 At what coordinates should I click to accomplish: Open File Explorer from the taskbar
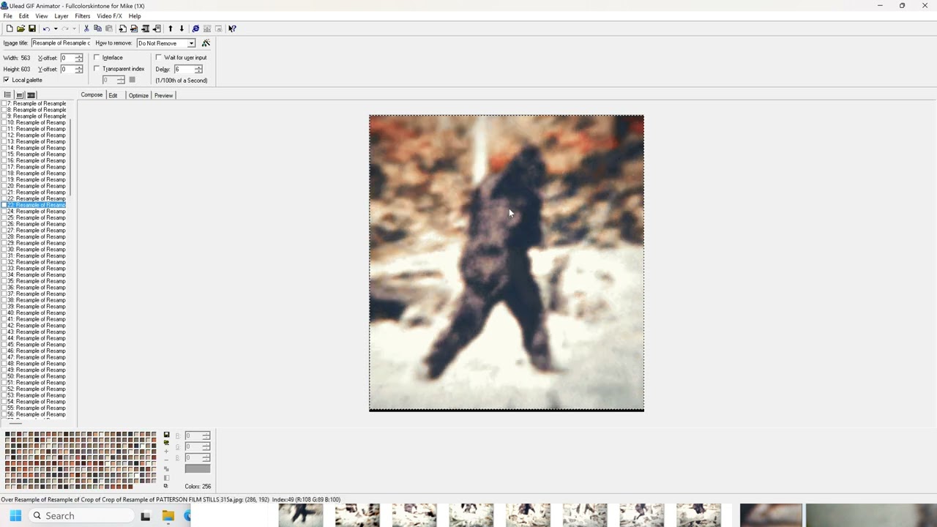[168, 515]
